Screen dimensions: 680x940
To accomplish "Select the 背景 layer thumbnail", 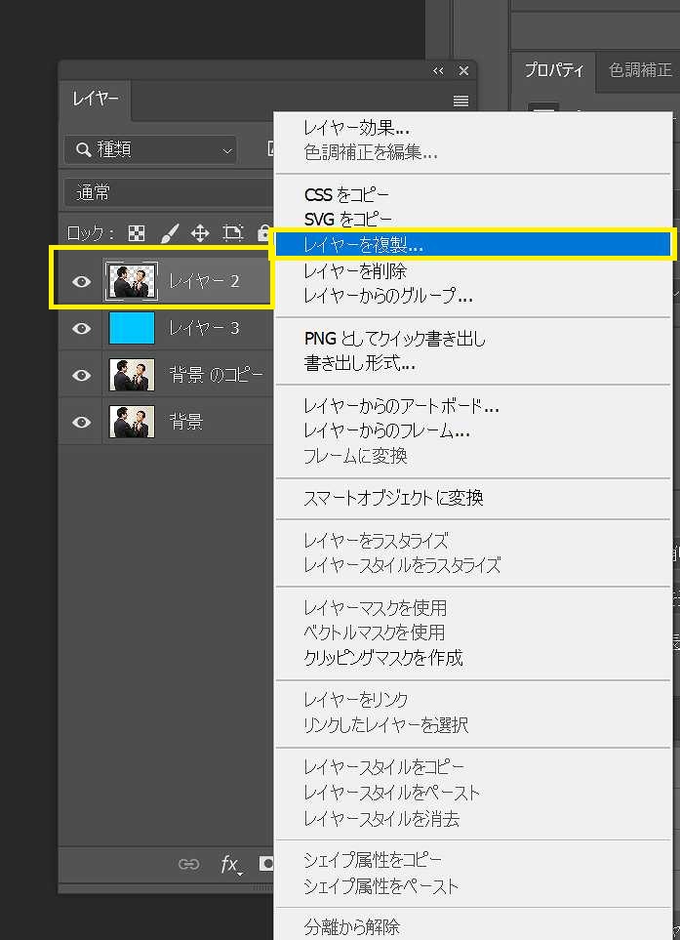I will (132, 423).
